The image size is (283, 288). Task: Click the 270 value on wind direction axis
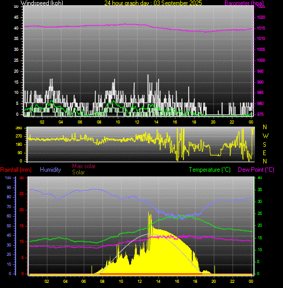tap(19, 136)
